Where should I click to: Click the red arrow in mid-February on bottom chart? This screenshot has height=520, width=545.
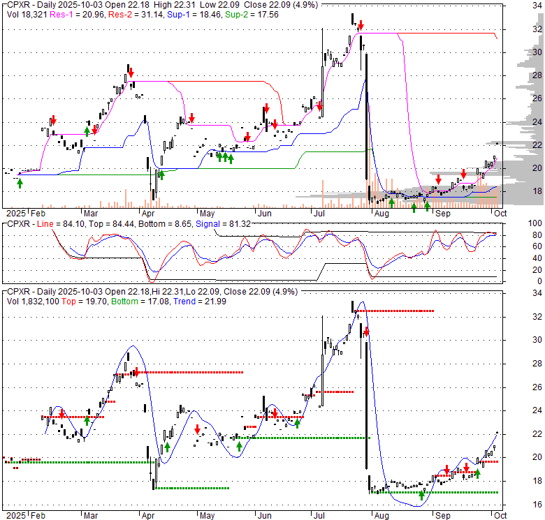pos(61,415)
